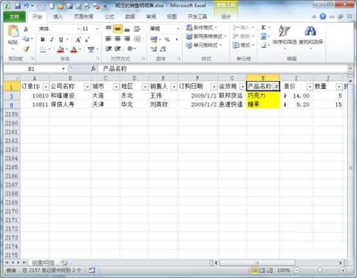Select the 销售明细 sheet tab
The height and width of the screenshot is (278, 357).
pyautogui.click(x=43, y=263)
